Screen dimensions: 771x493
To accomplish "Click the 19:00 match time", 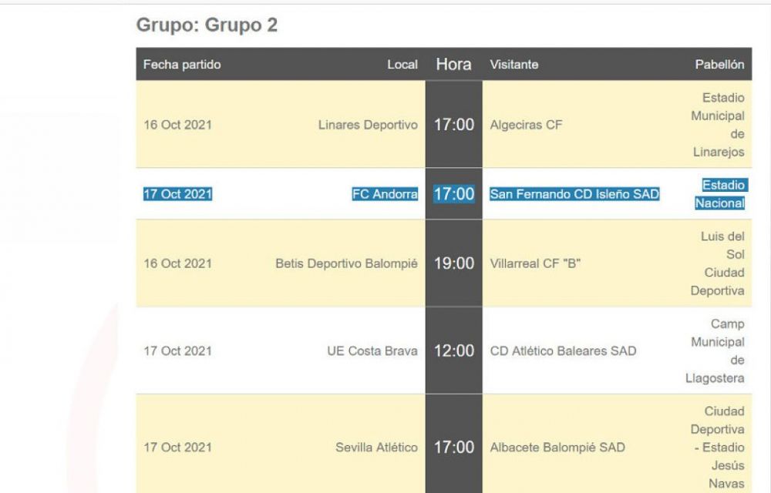I will [453, 263].
